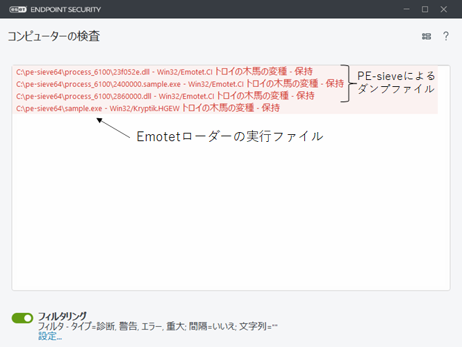Click the コンピューターの検査 page heading
462x347 pixels.
53,36
